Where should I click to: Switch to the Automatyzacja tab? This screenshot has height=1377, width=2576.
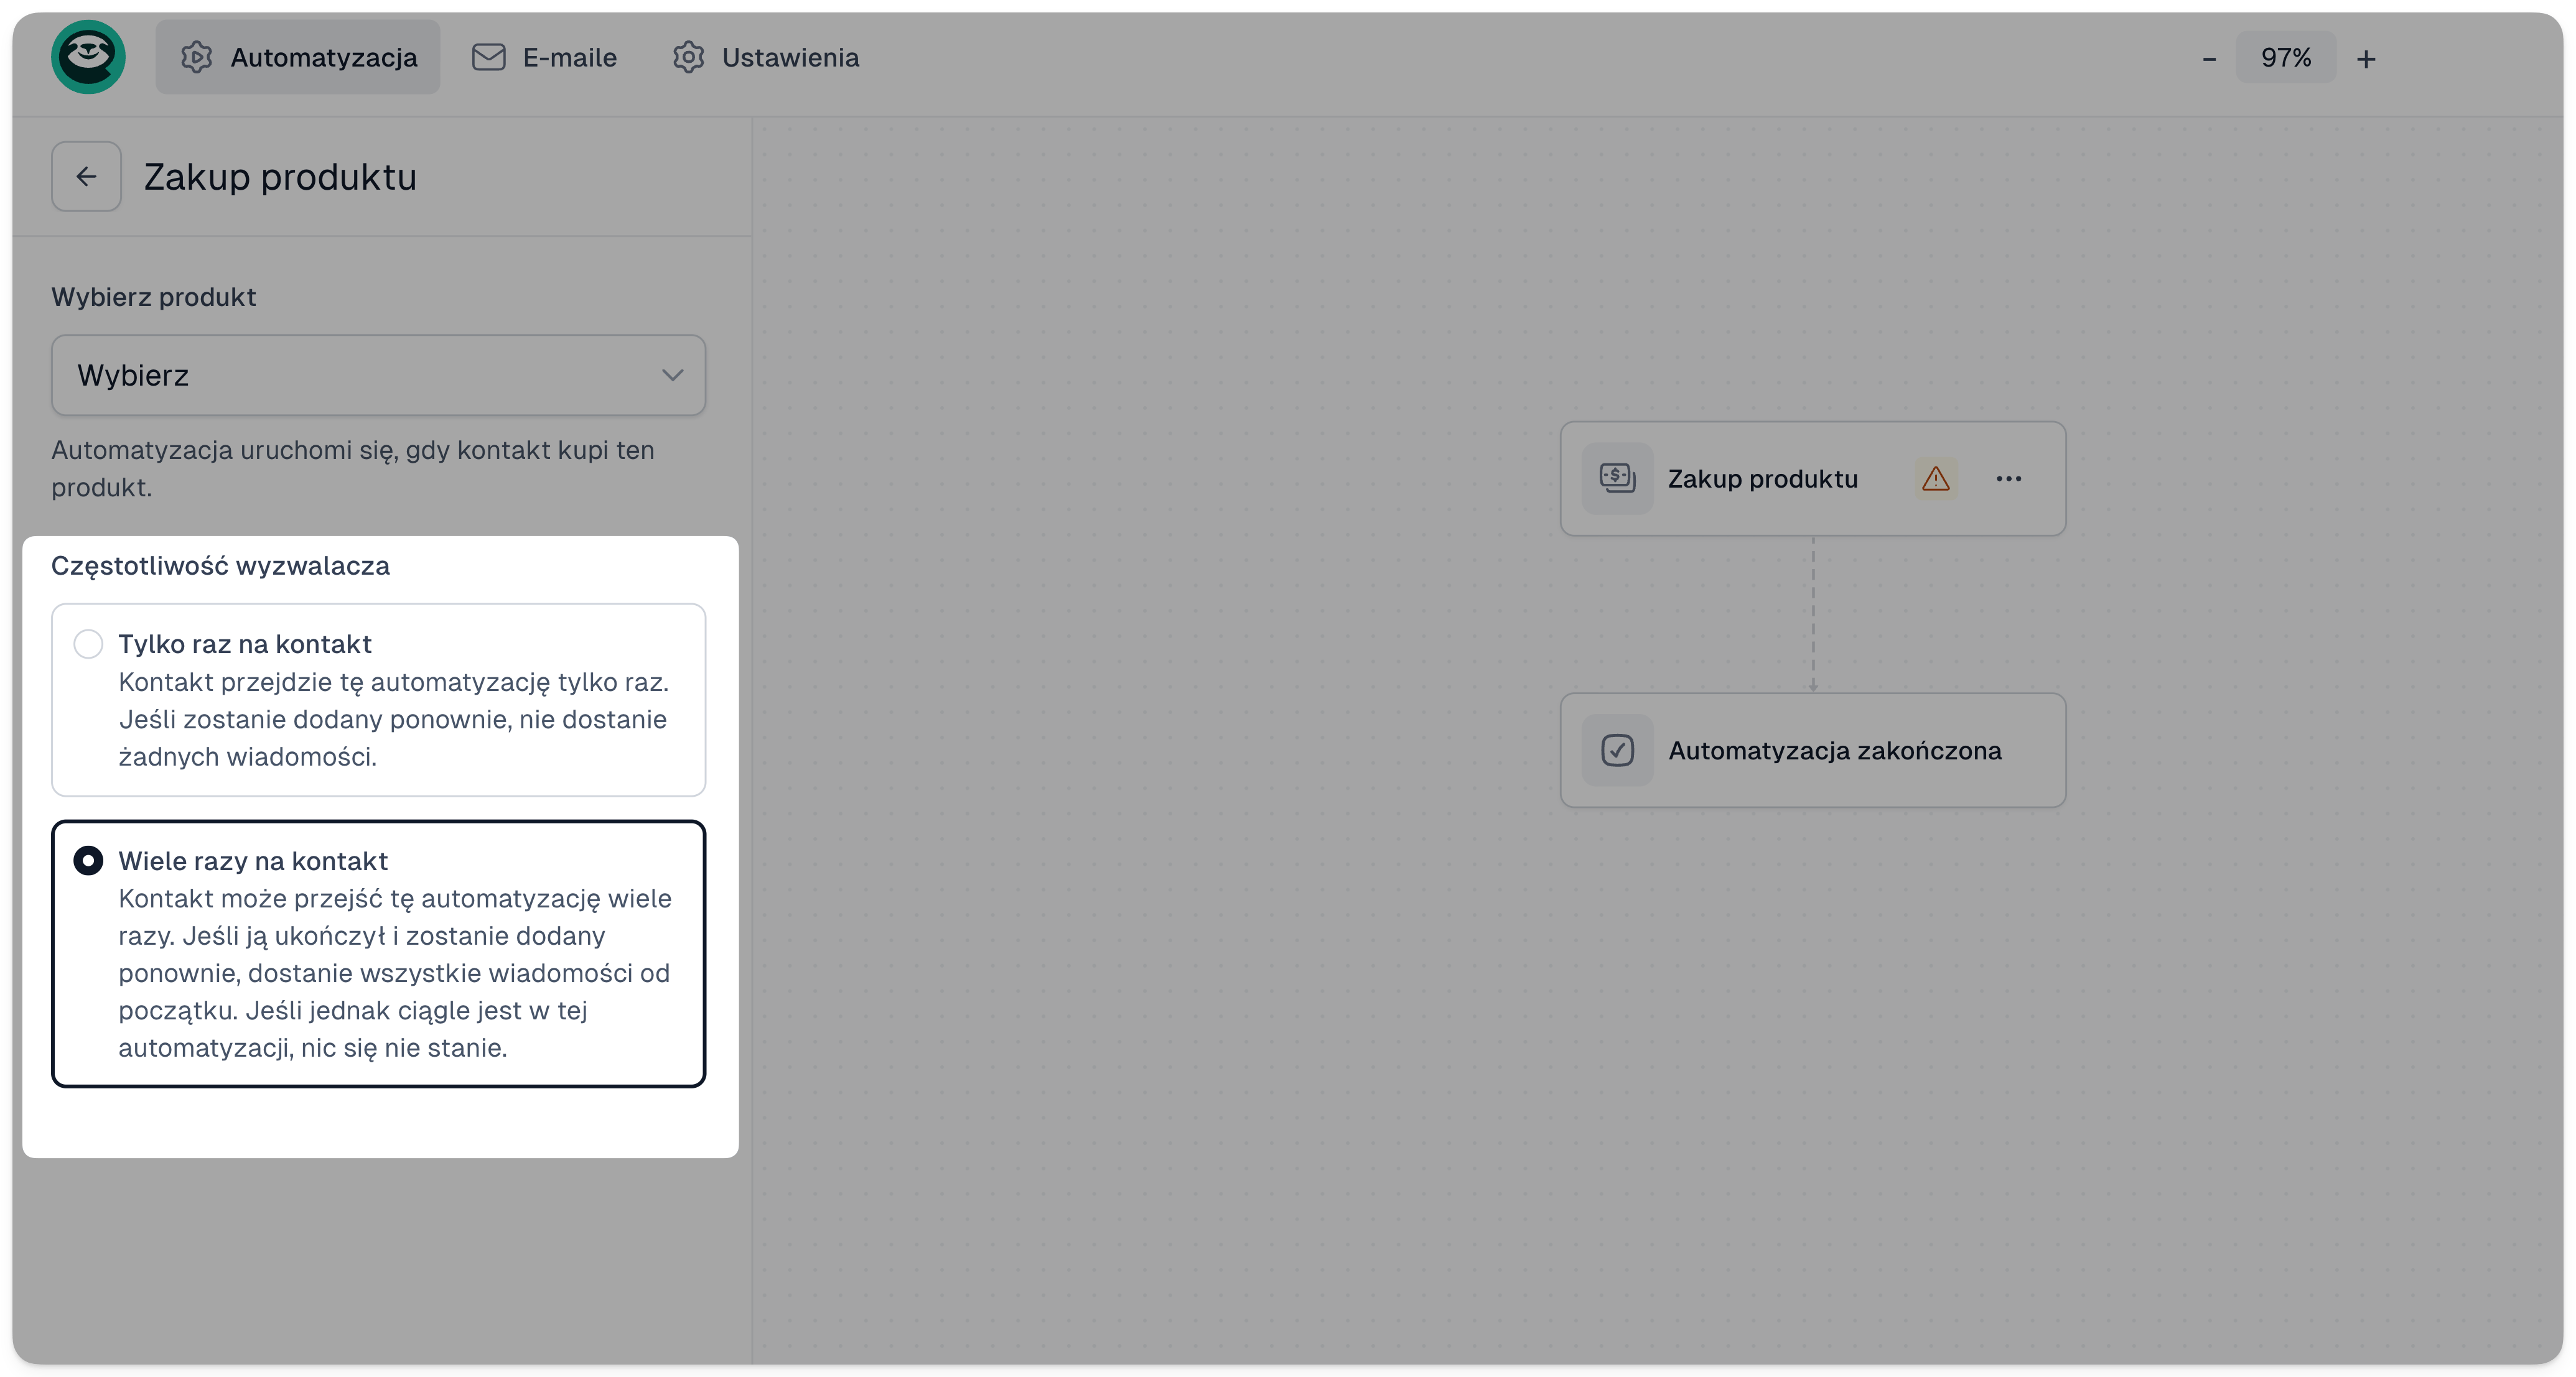(x=297, y=57)
